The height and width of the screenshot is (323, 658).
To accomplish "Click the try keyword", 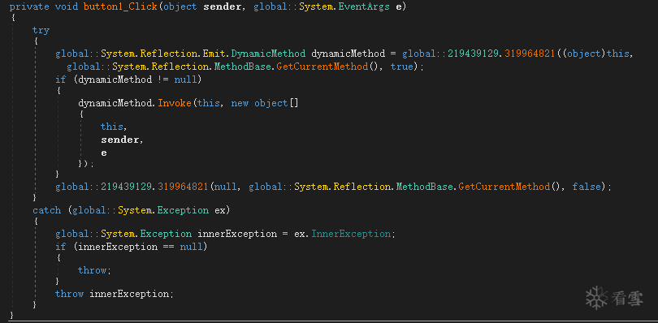I will coord(41,30).
